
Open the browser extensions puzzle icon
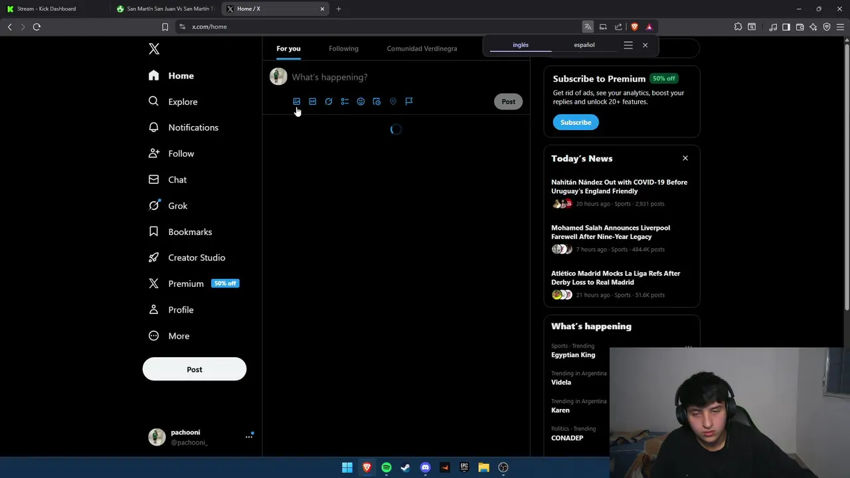click(x=738, y=27)
